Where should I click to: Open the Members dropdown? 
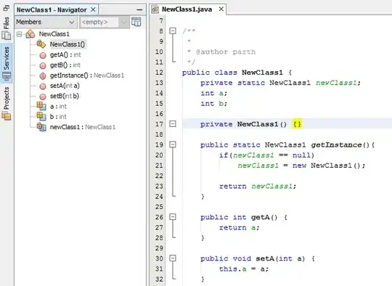pyautogui.click(x=45, y=22)
